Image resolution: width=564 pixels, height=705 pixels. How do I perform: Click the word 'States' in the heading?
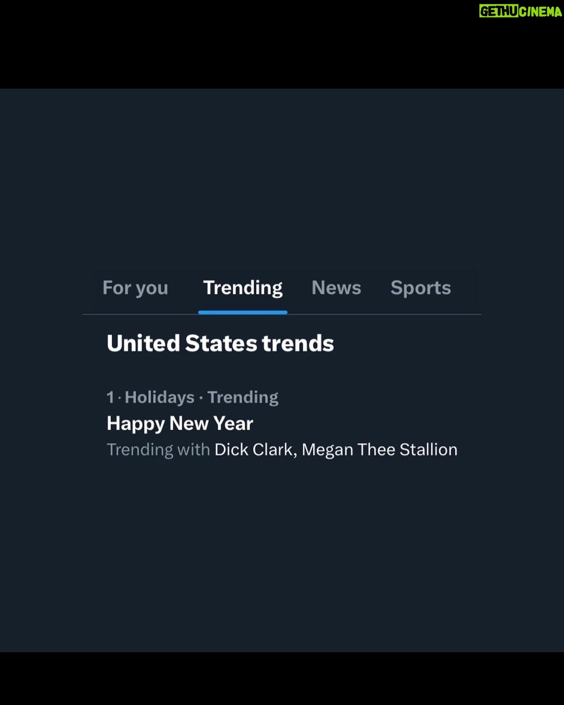(221, 344)
